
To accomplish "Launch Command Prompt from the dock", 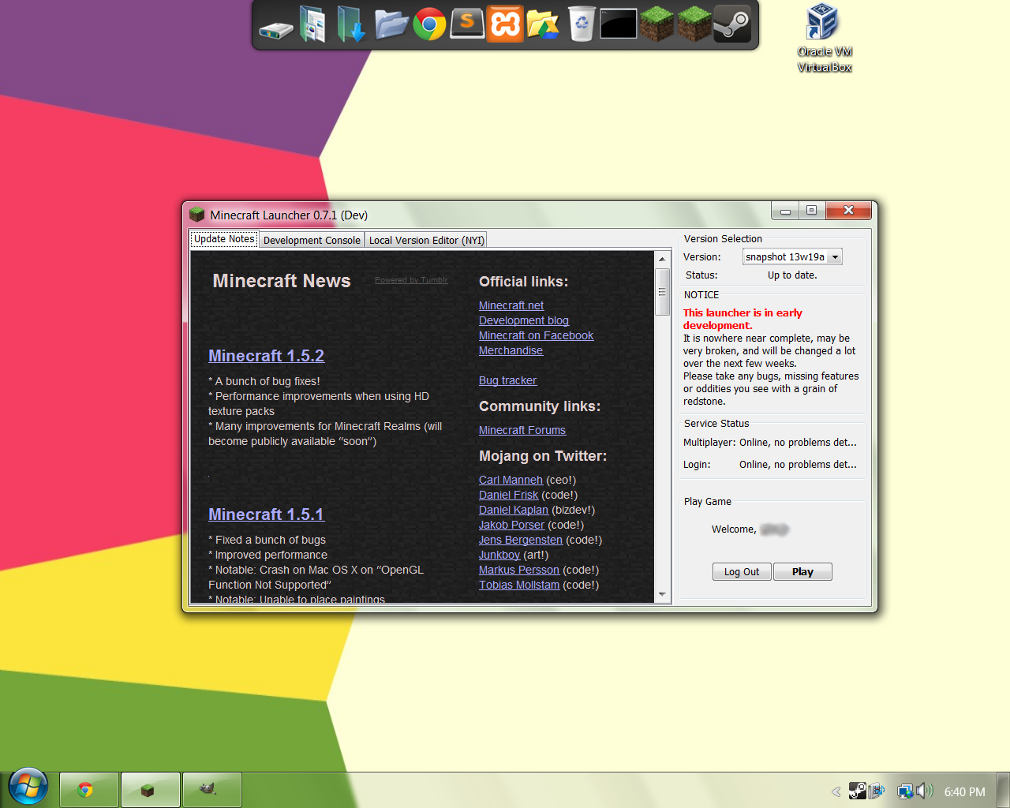I will click(x=619, y=24).
